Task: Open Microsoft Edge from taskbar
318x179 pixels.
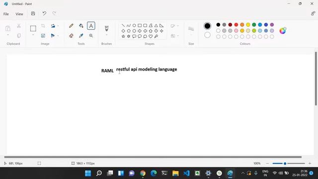Action: coord(154,173)
